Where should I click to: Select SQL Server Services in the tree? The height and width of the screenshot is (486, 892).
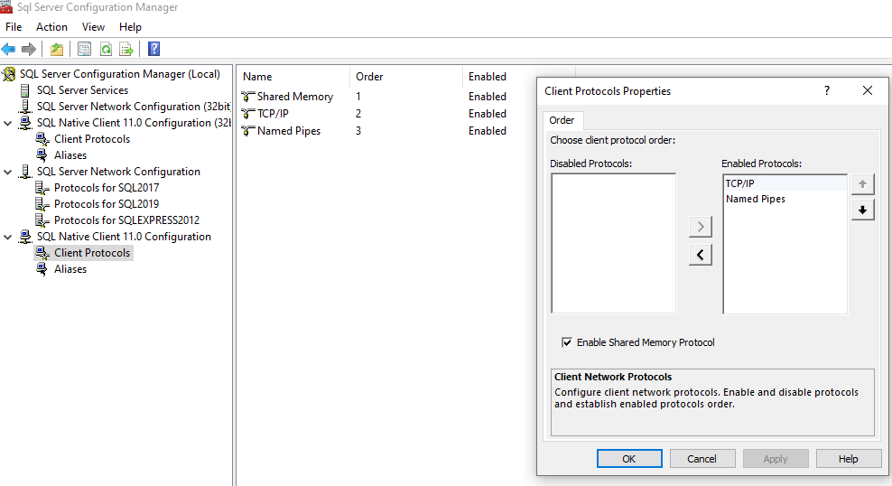[82, 90]
